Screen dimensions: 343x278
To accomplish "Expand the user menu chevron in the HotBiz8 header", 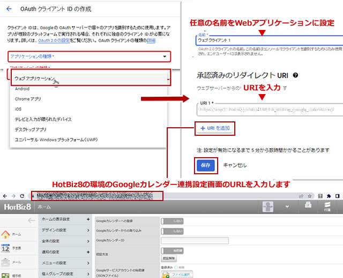I will (287, 206).
